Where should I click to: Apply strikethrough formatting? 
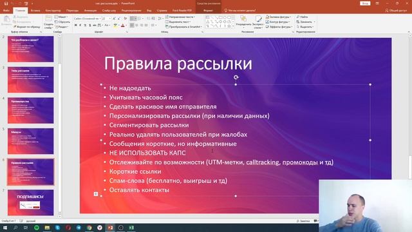(95, 25)
